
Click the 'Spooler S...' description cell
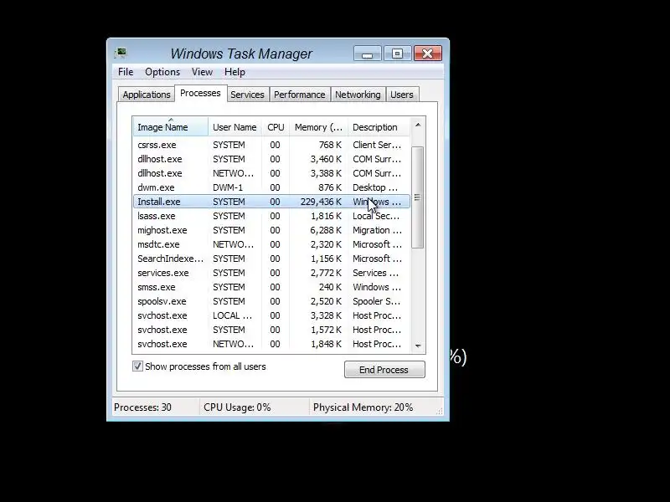376,301
